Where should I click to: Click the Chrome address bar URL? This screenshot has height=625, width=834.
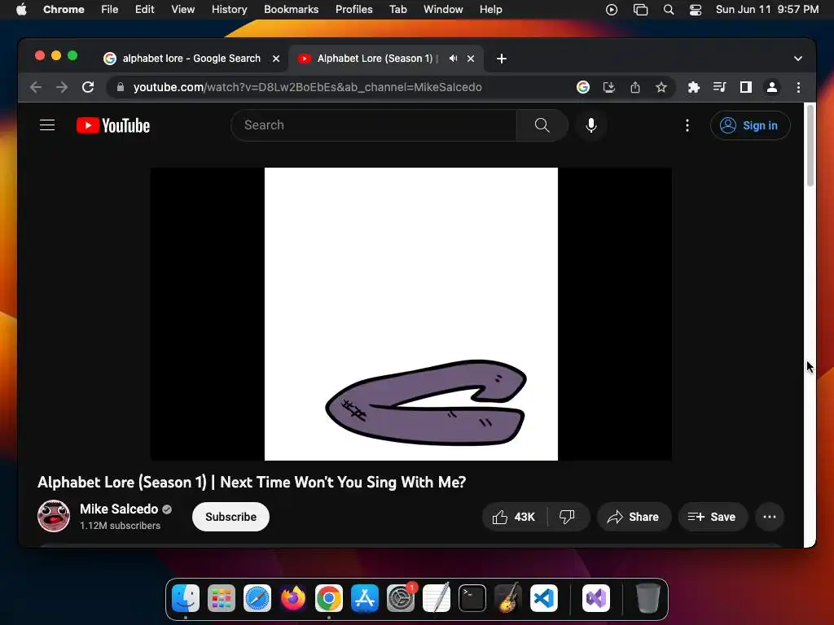tap(307, 87)
